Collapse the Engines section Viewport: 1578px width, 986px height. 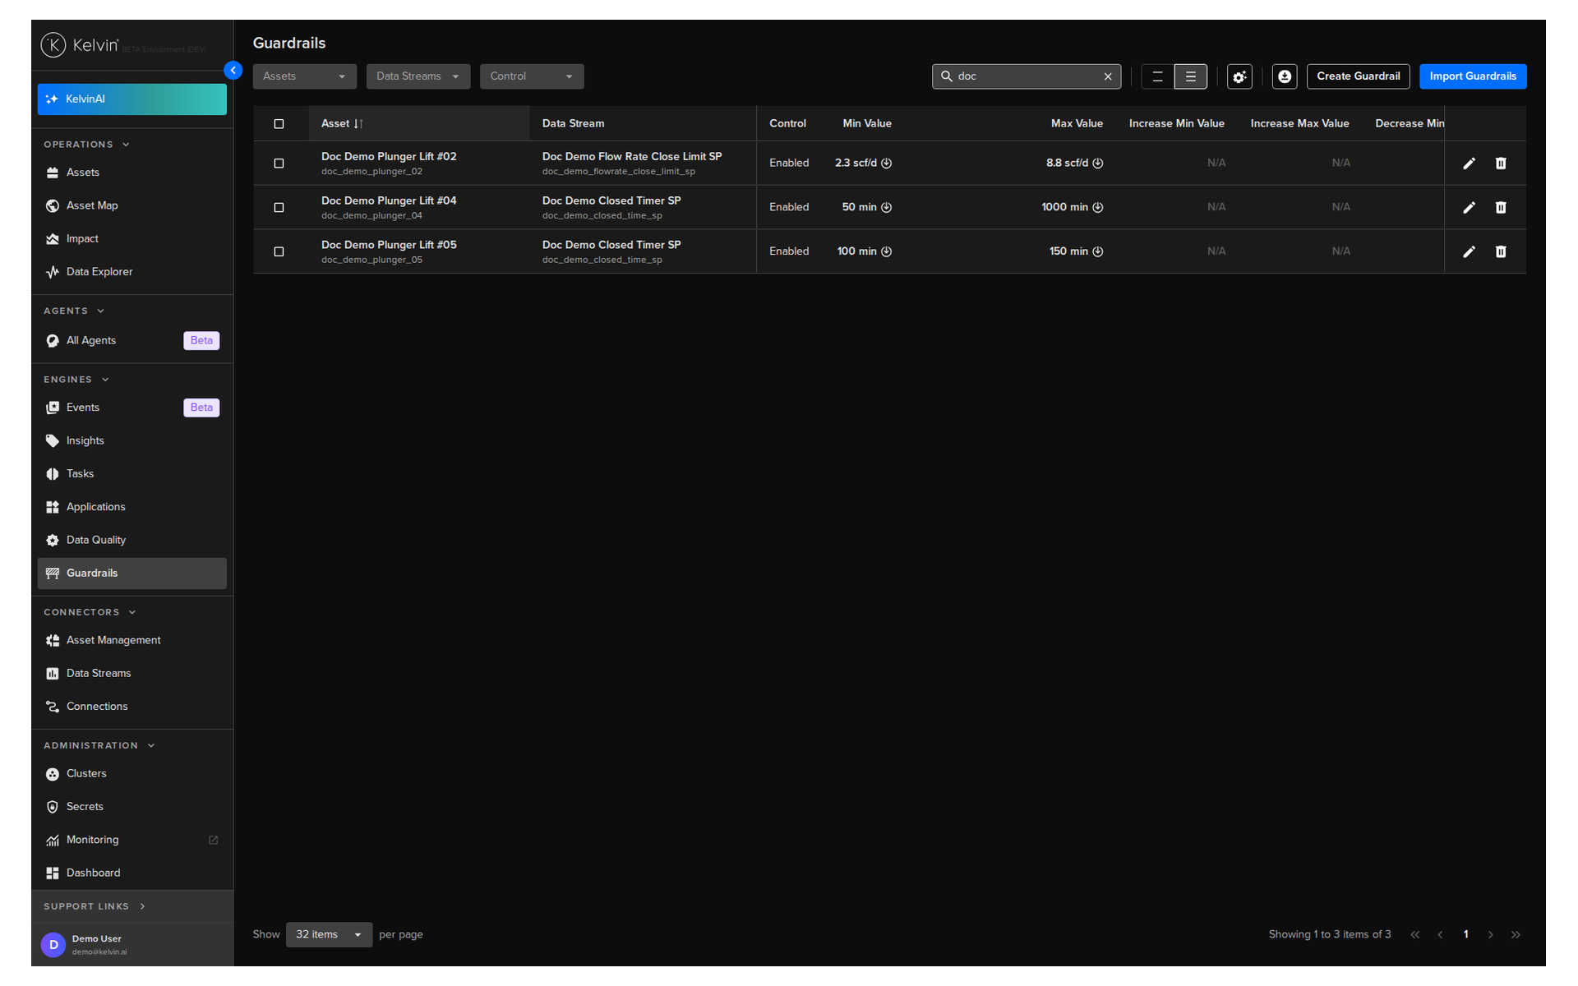pos(76,380)
